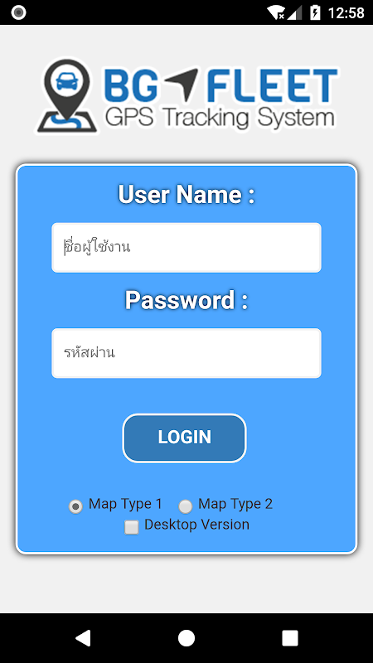Tap the map pin car logo icon
This screenshot has width=373, height=663.
click(x=67, y=95)
